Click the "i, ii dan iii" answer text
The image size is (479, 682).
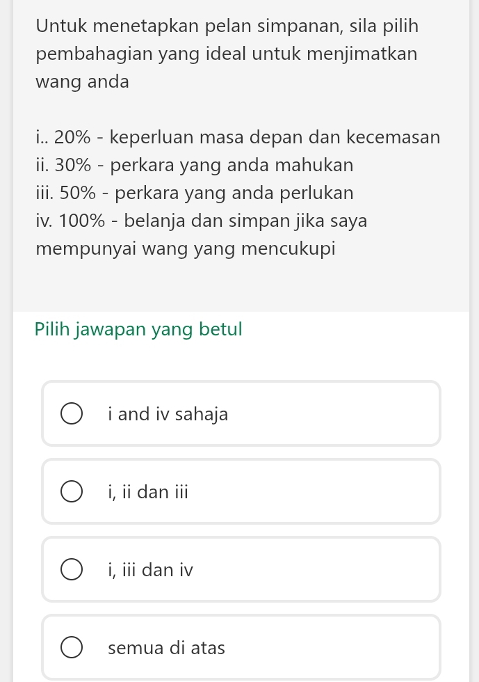click(x=148, y=493)
